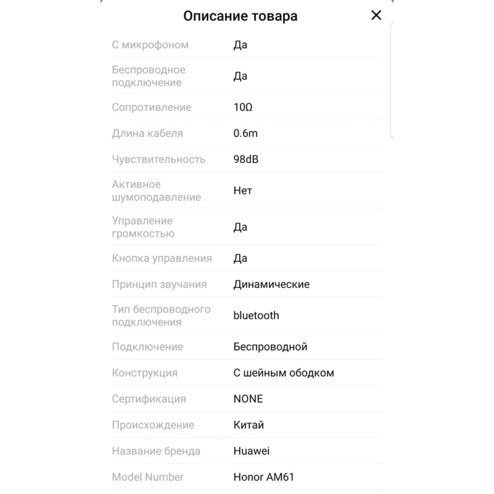Click the 'Honor AM61' model number
Screen dimensions: 494x494
263,477
